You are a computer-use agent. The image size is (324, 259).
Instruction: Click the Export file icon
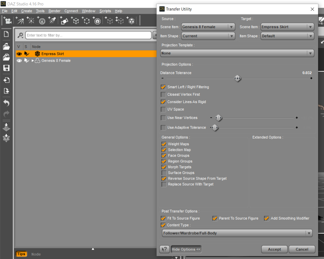[x=6, y=91]
